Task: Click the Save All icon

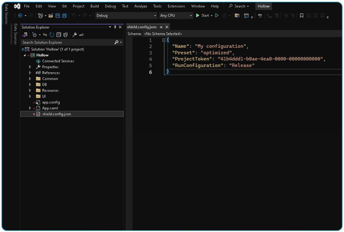Action: coord(64,15)
